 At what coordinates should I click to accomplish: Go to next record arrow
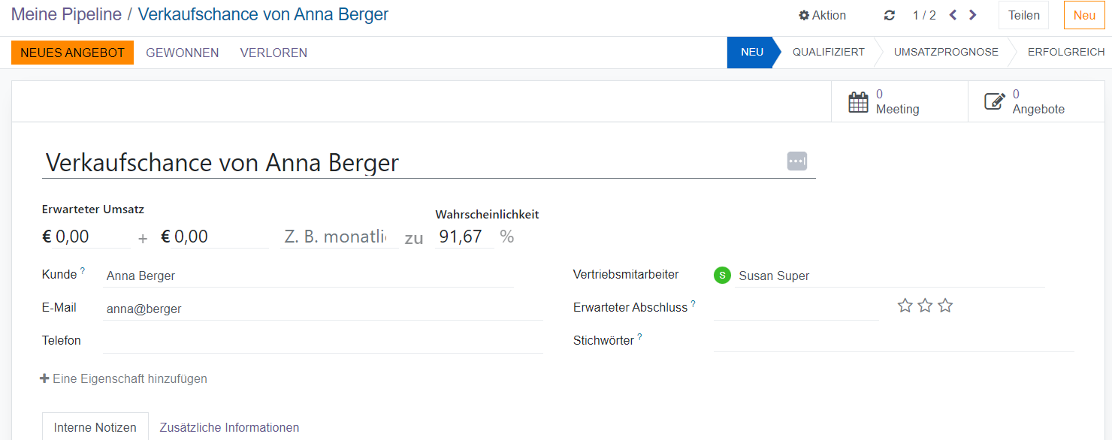coord(973,15)
